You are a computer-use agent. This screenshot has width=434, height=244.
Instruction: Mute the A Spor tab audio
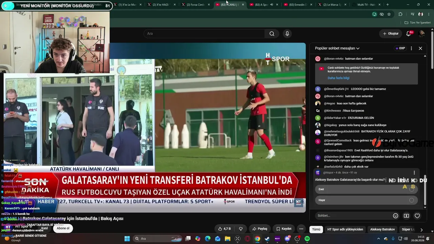point(272,5)
